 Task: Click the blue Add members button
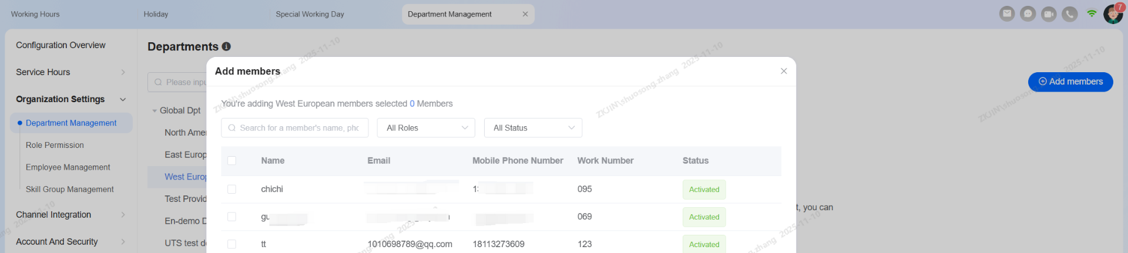[1070, 82]
